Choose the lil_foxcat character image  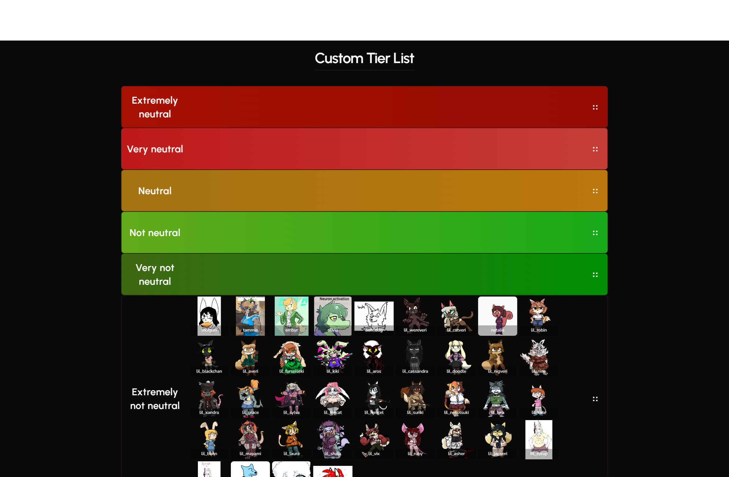[333, 399]
